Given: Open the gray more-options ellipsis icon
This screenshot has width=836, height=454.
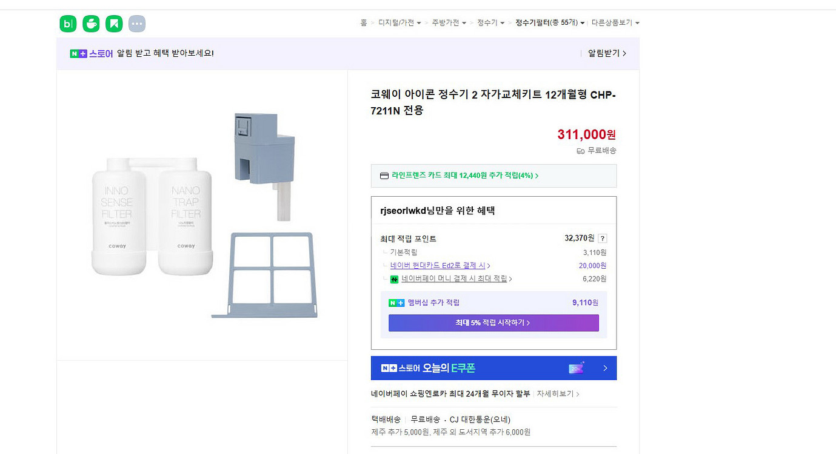Looking at the screenshot, I should 137,24.
